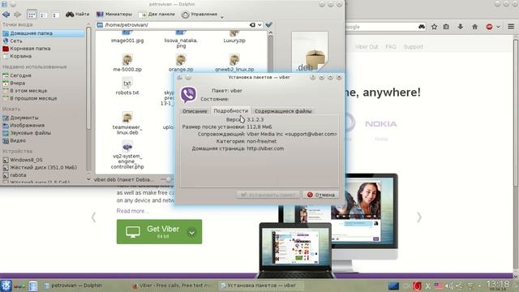Viewport: 519px width, 292px height.
Task: Select the robots.txt file
Action: point(127,87)
